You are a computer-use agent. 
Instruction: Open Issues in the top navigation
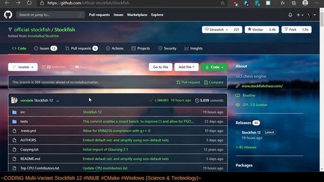coord(118,15)
